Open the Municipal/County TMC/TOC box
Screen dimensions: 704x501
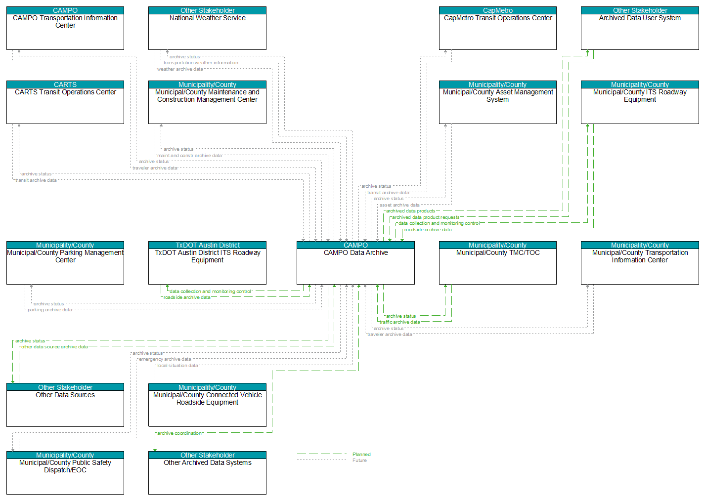tap(498, 263)
